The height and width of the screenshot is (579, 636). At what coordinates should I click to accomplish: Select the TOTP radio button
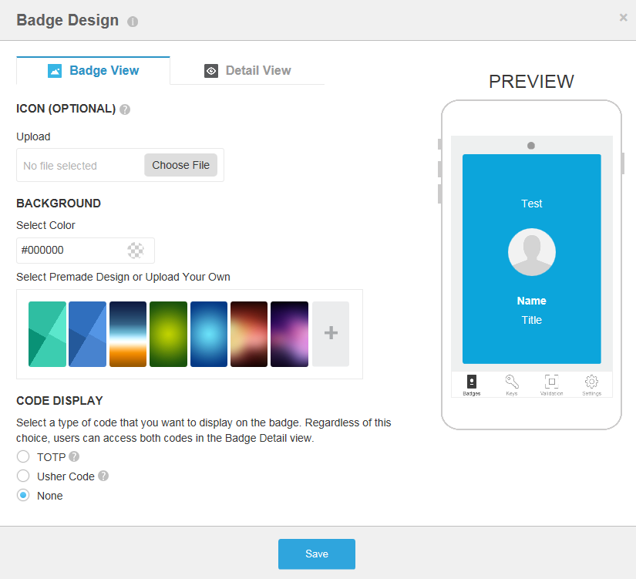(x=23, y=456)
